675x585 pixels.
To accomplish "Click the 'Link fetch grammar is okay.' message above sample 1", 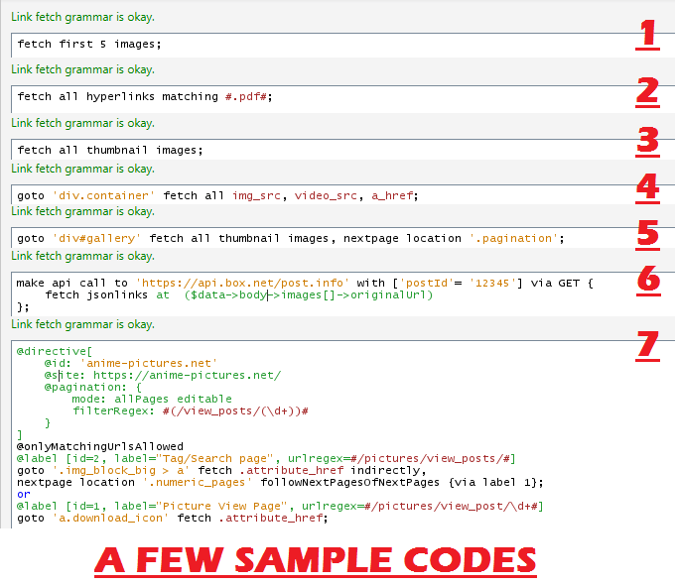I will pyautogui.click(x=82, y=17).
